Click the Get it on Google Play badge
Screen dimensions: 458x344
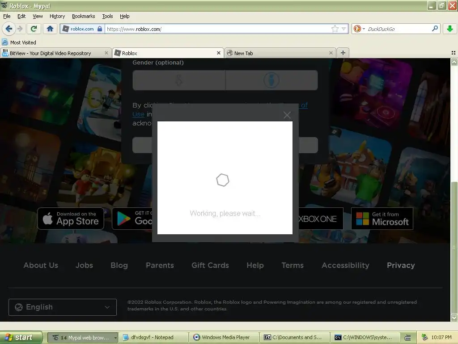[132, 219]
